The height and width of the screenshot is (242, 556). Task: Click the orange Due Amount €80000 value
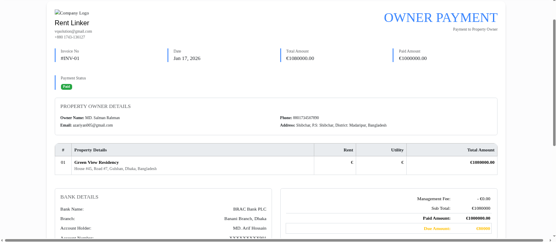(x=483, y=228)
